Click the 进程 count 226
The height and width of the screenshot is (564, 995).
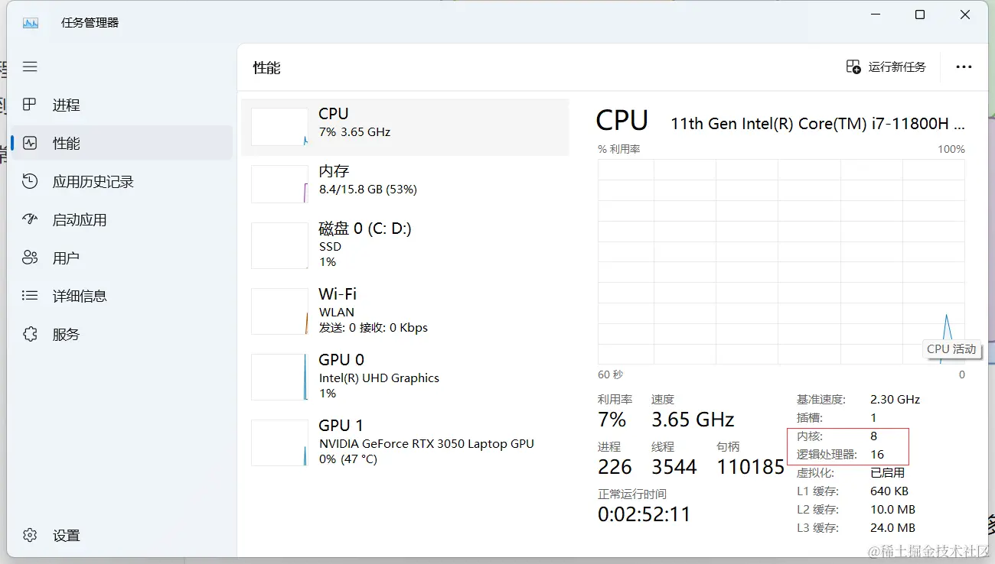[x=615, y=467]
